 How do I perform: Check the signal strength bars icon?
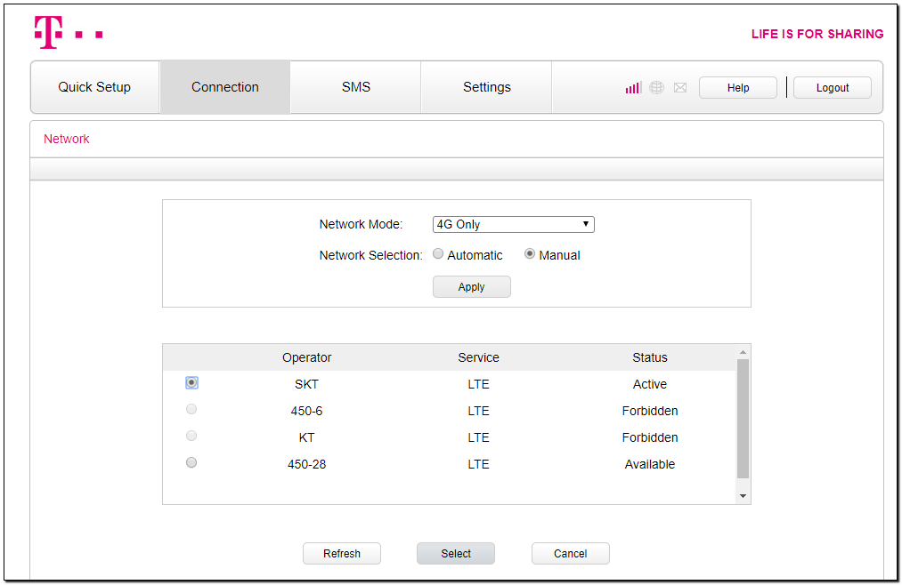[x=633, y=87]
